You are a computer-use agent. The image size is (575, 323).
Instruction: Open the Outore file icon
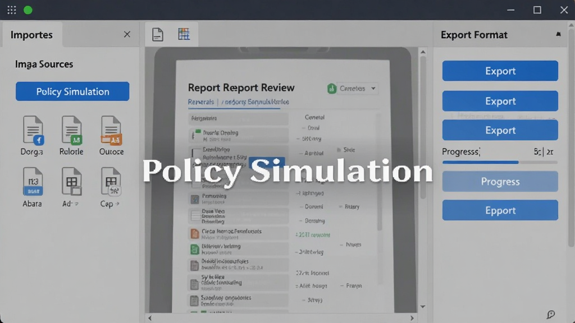(111, 130)
